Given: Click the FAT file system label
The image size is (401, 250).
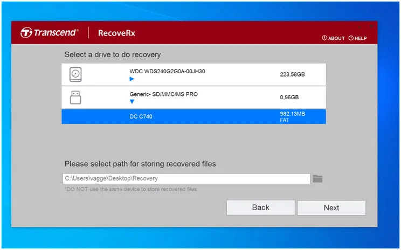Looking at the screenshot, I should click(x=284, y=120).
